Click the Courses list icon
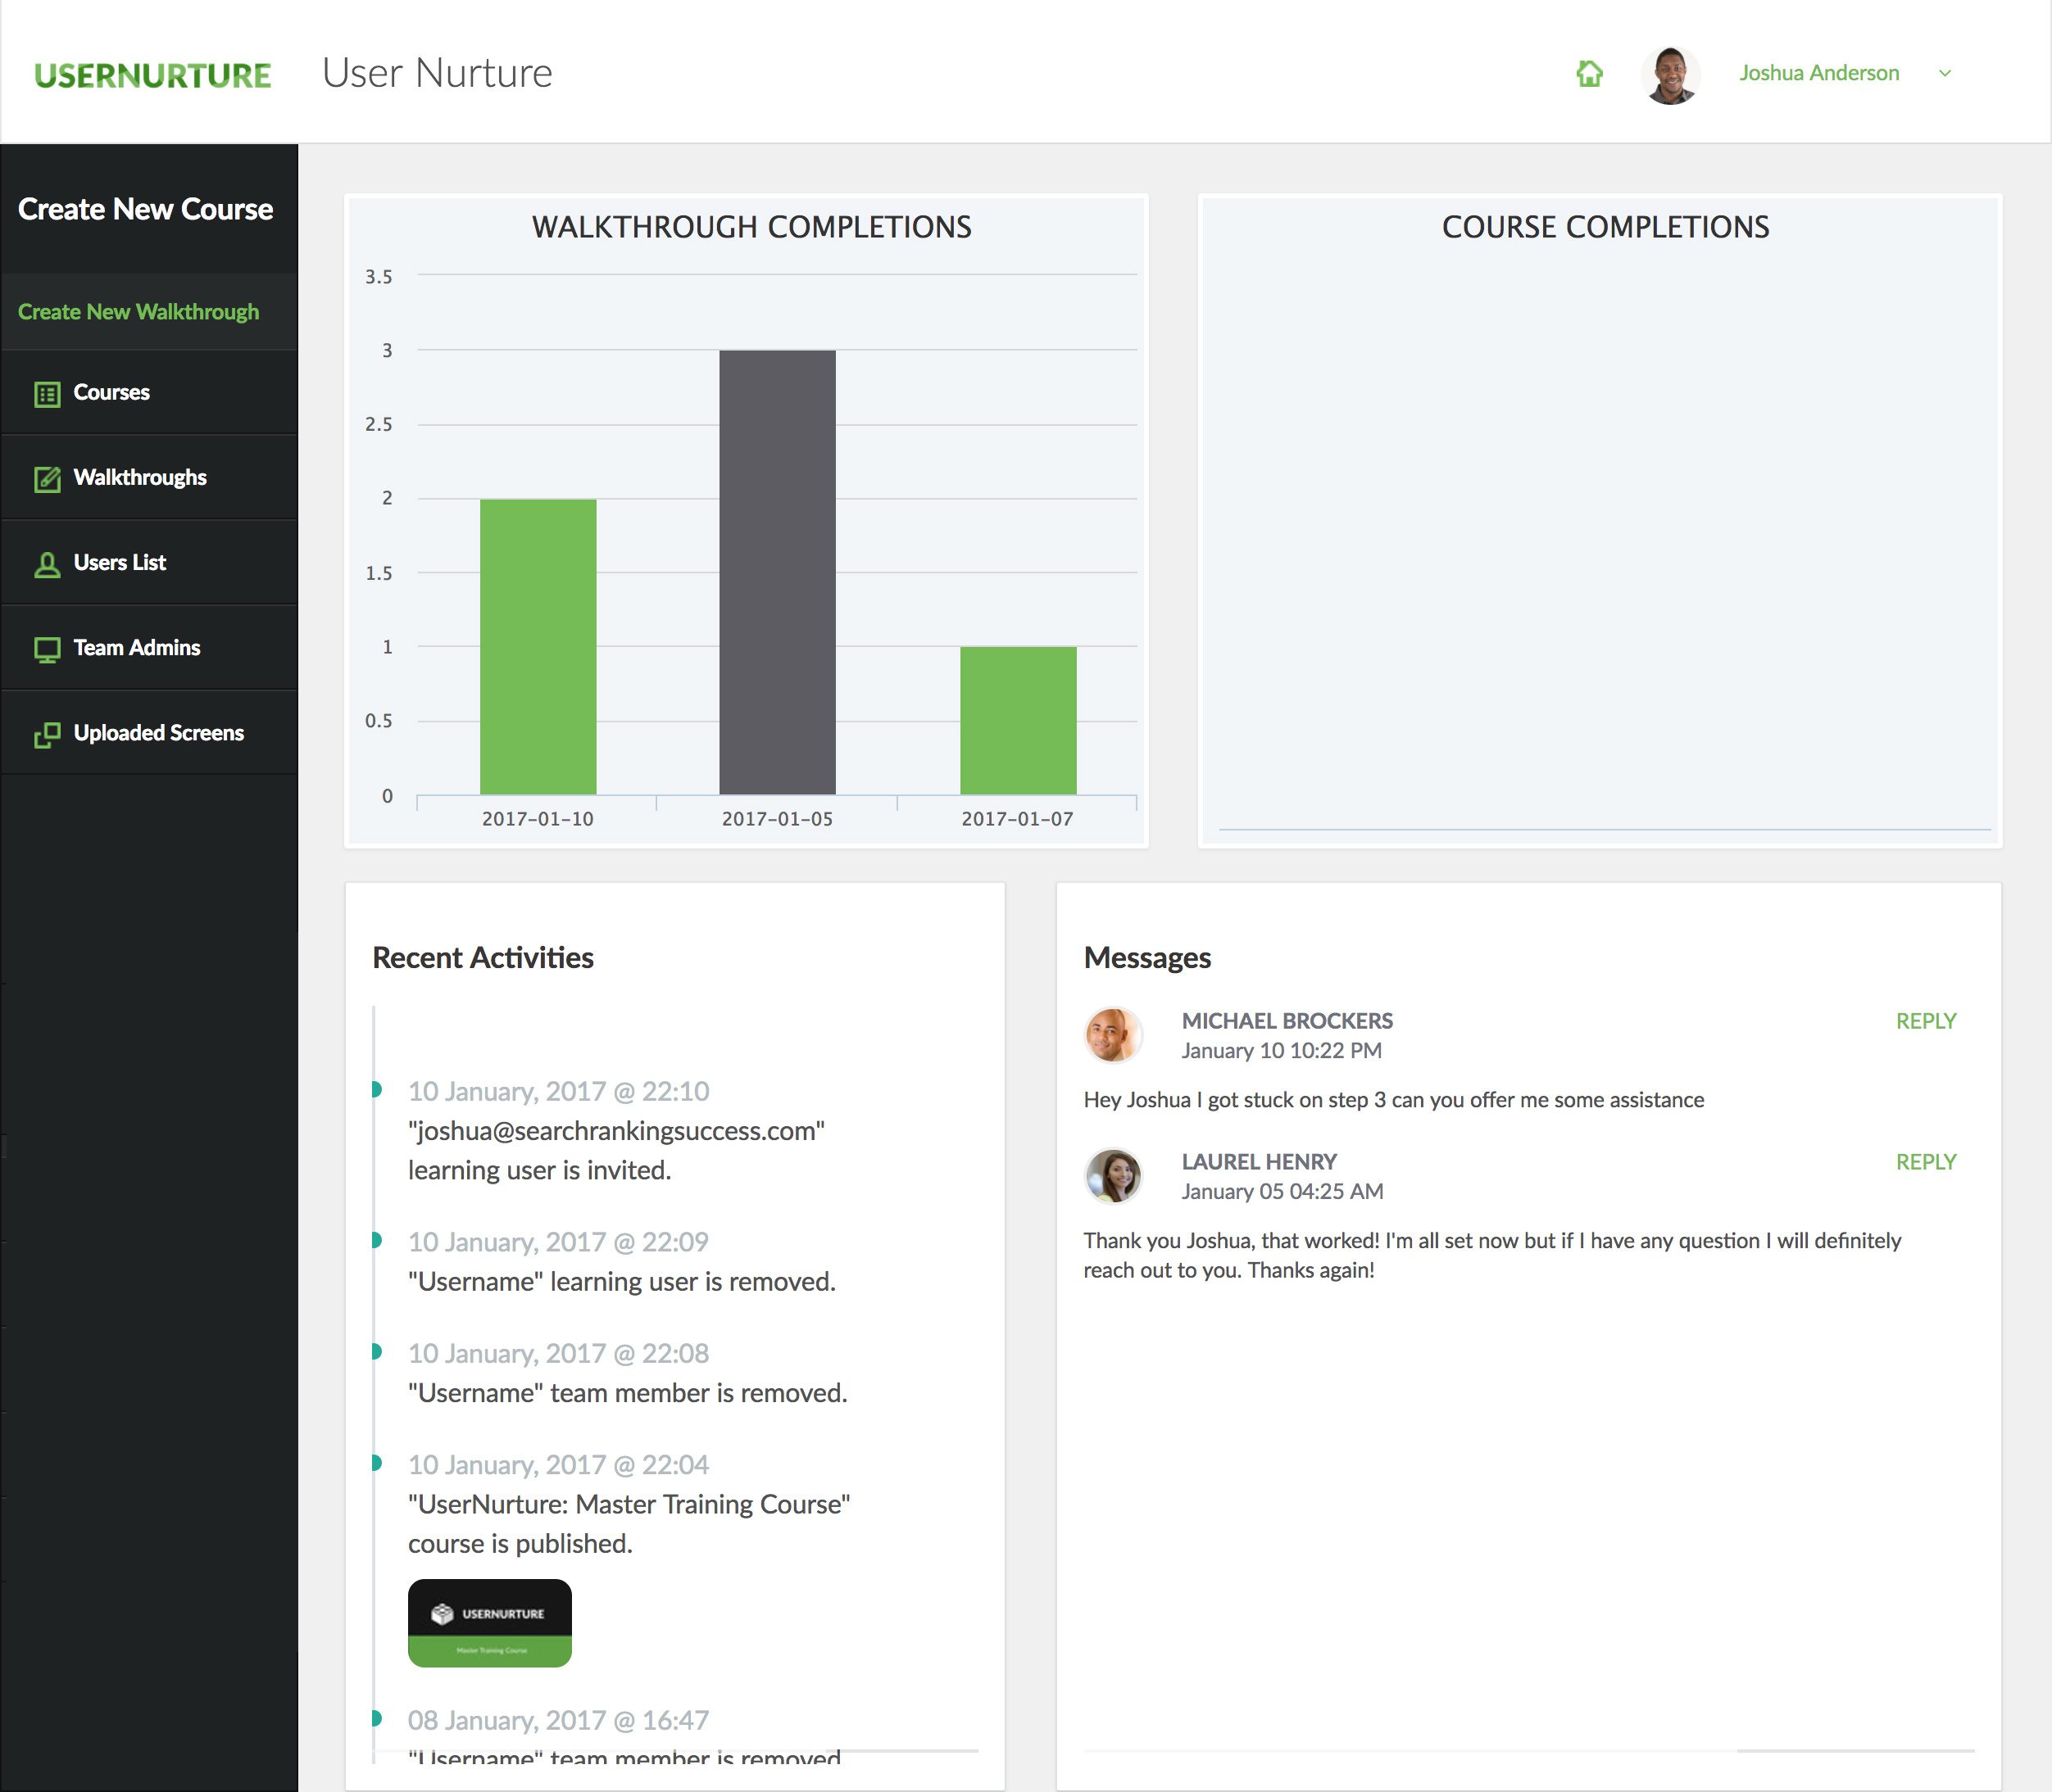The width and height of the screenshot is (2052, 1792). click(47, 394)
